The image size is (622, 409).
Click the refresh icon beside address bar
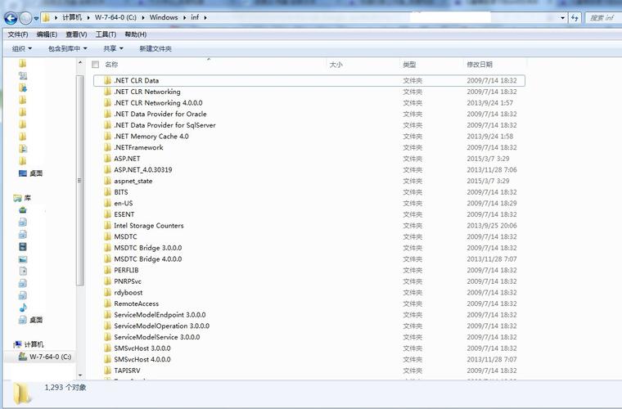coord(575,17)
